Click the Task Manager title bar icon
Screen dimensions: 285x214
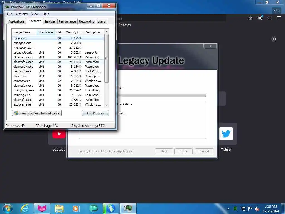click(8, 7)
